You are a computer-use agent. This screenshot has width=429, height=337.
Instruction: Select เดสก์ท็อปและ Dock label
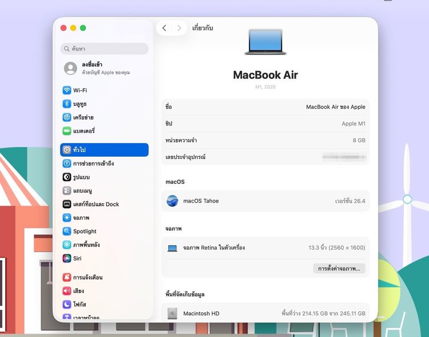pos(96,204)
